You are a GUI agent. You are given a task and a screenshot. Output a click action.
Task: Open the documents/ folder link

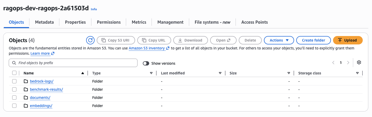coord(40,98)
